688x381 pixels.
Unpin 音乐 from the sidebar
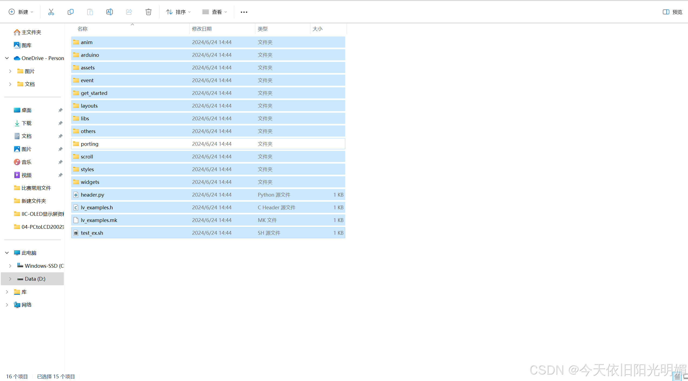[x=60, y=162]
